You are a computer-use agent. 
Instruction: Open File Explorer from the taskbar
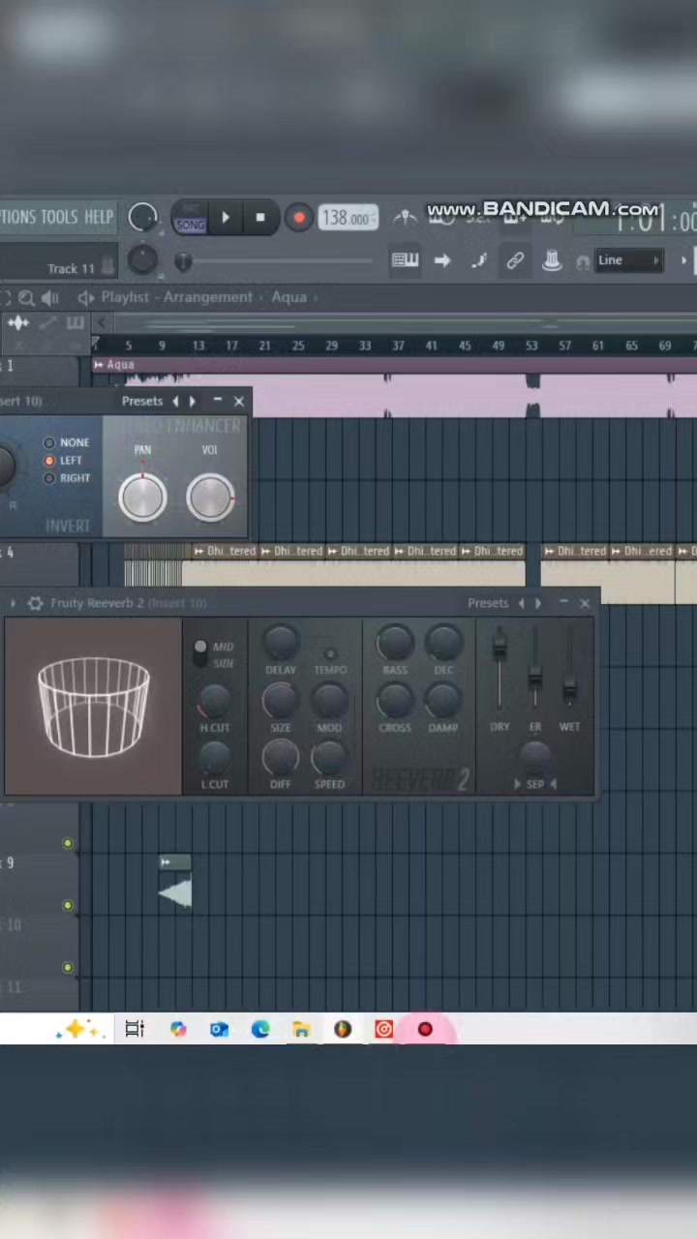[x=301, y=1029]
